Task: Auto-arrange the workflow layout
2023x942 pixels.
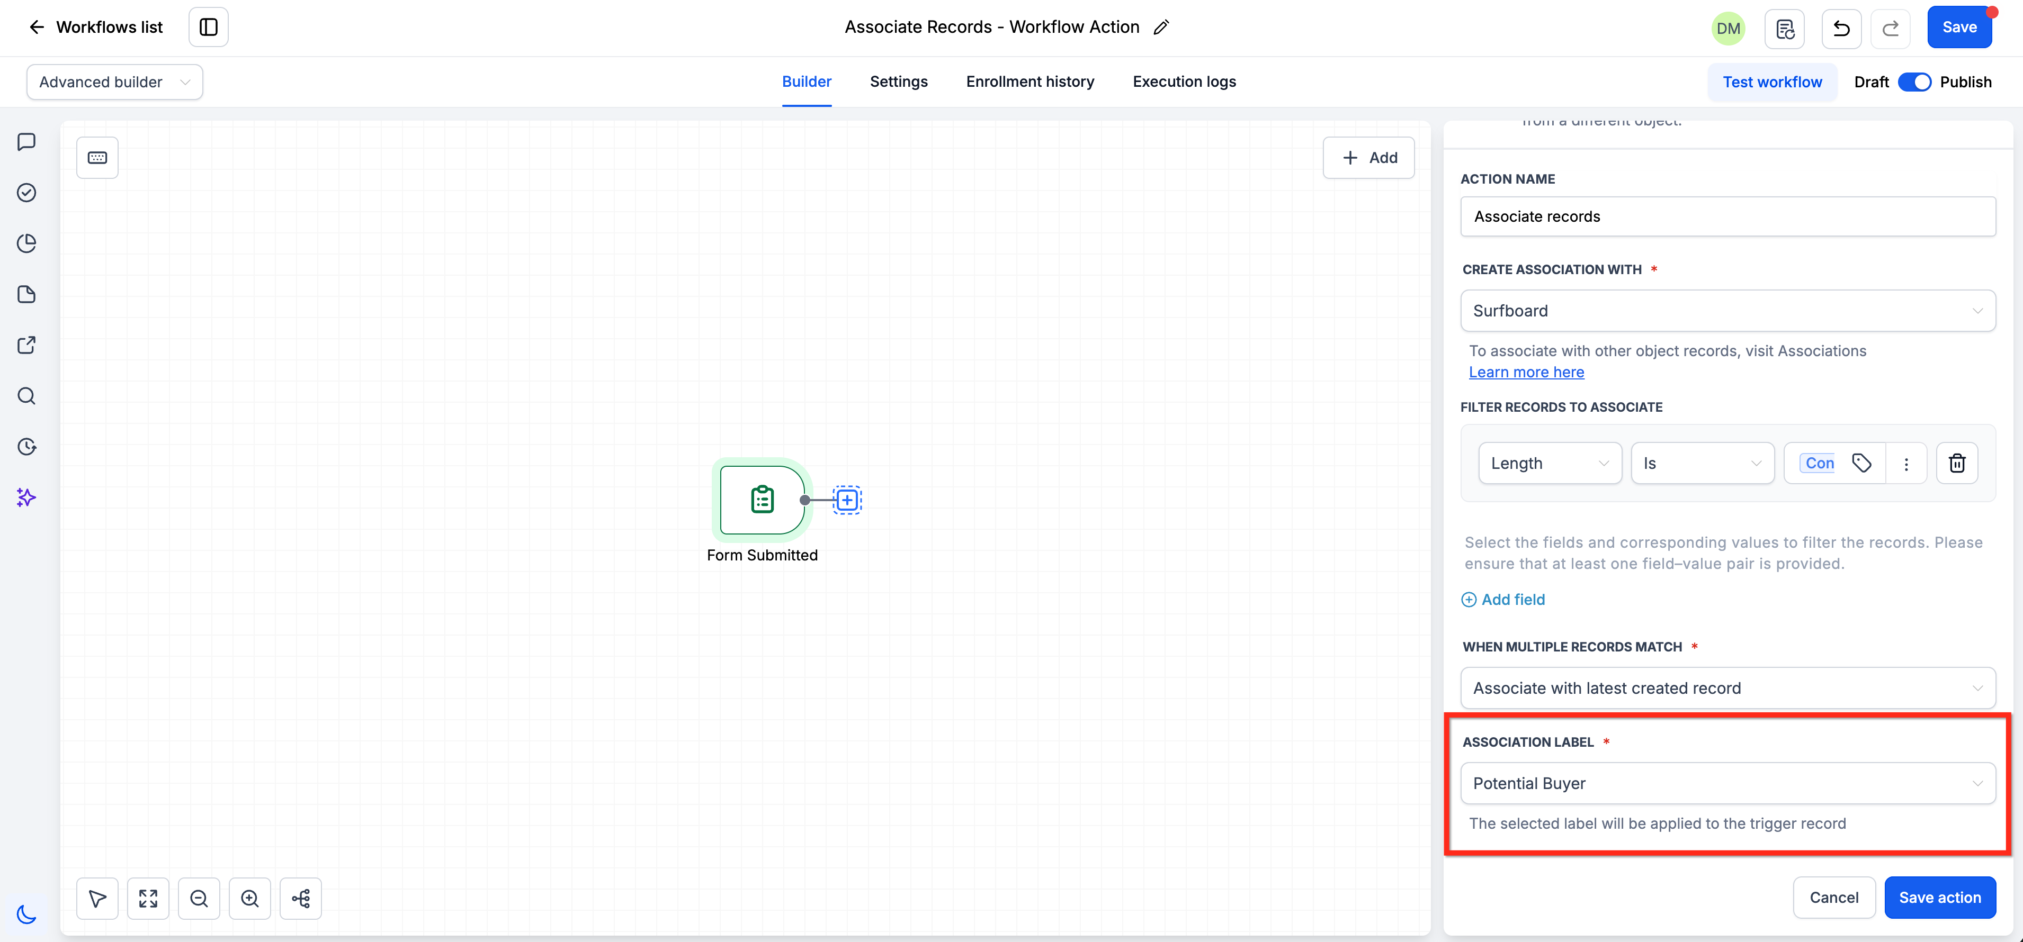Action: pos(301,898)
